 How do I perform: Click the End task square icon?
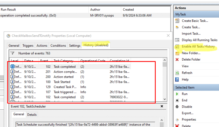pyautogui.click(x=177, y=100)
